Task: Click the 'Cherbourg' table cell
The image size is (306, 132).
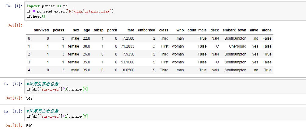Action: (x=237, y=46)
